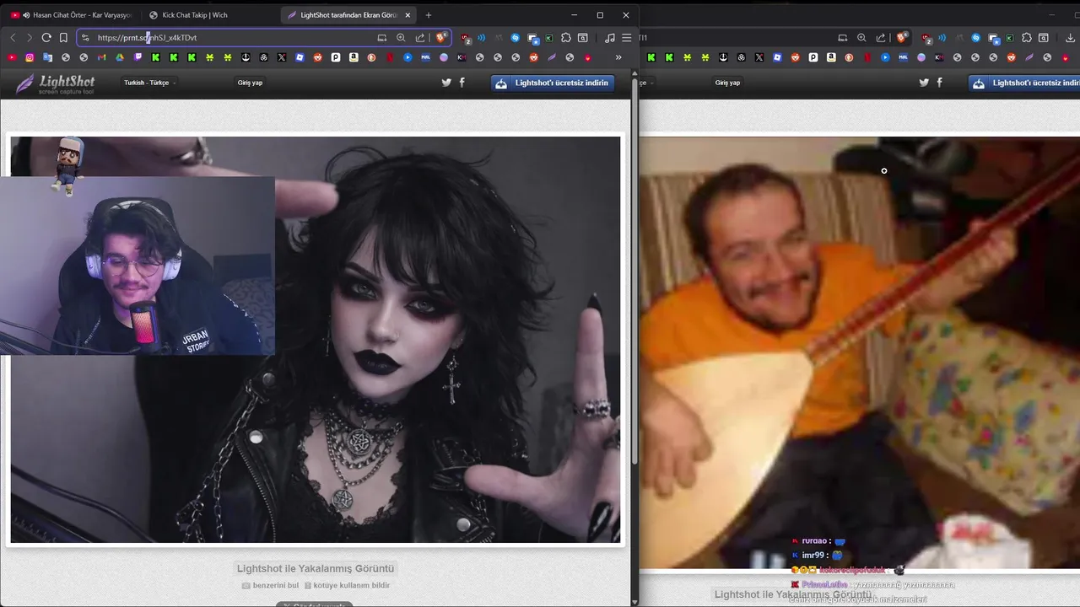Click the Twitter icon in left LightShot header
This screenshot has height=607, width=1080.
[x=446, y=83]
